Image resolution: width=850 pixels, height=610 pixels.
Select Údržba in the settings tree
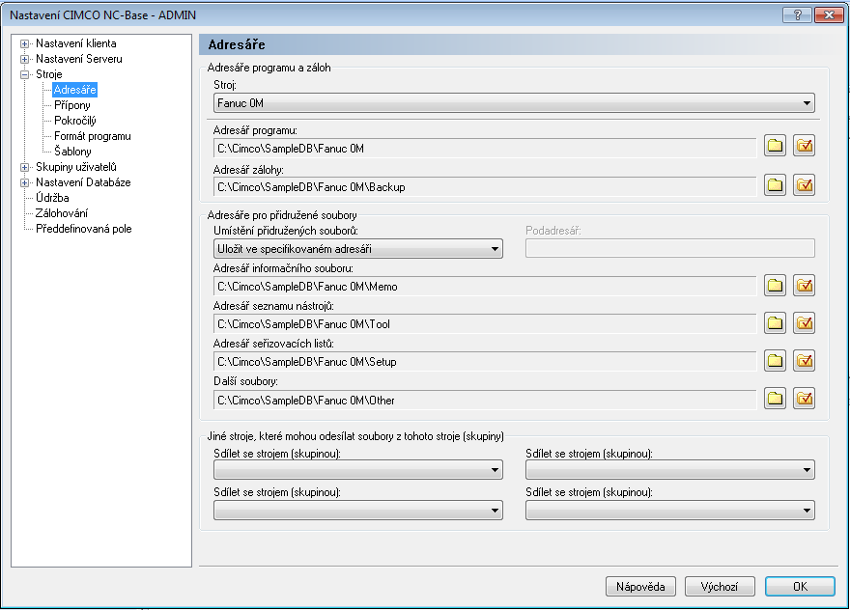[x=52, y=198]
